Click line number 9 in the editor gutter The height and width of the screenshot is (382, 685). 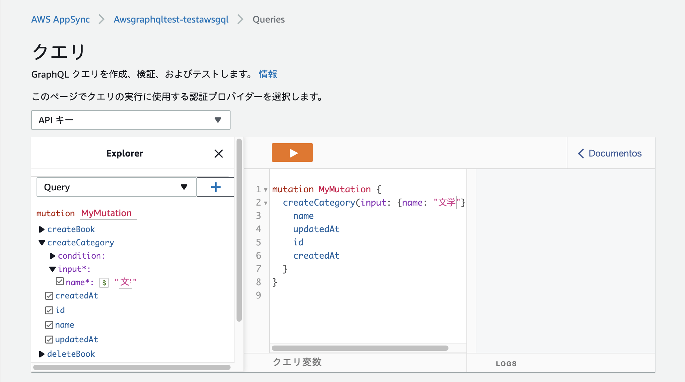click(258, 295)
